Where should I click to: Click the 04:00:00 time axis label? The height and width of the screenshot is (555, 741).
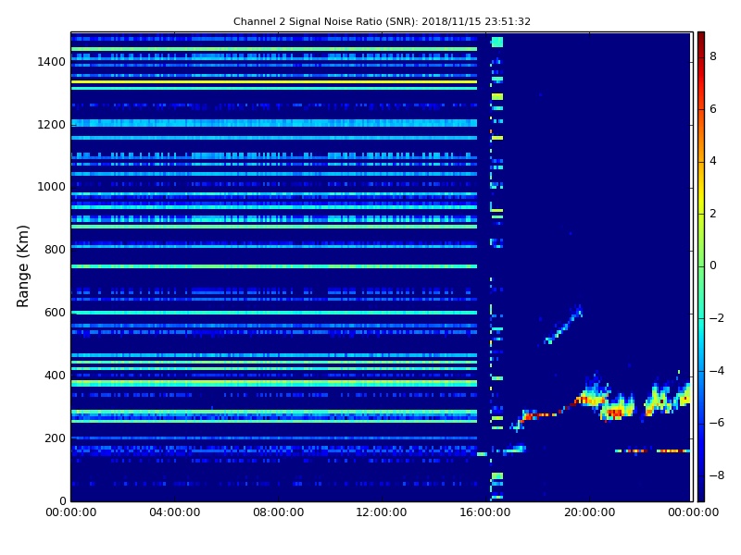click(x=174, y=512)
